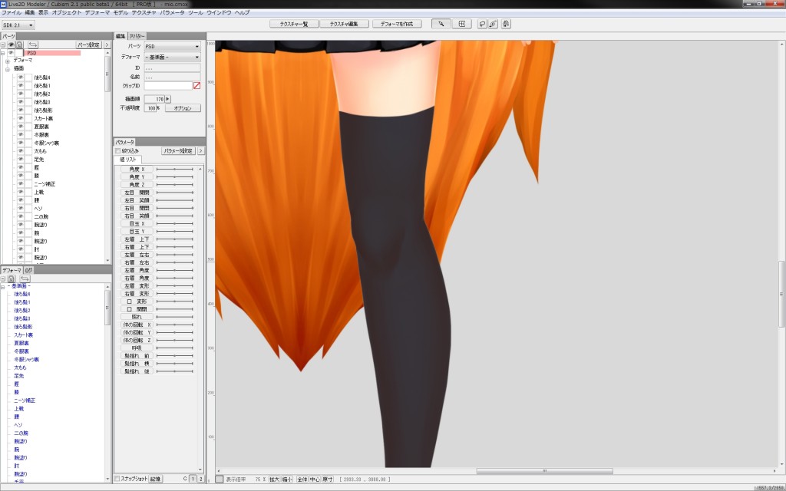The height and width of the screenshot is (491, 786).
Task: Click the クリップID input field
Action: [x=168, y=86]
